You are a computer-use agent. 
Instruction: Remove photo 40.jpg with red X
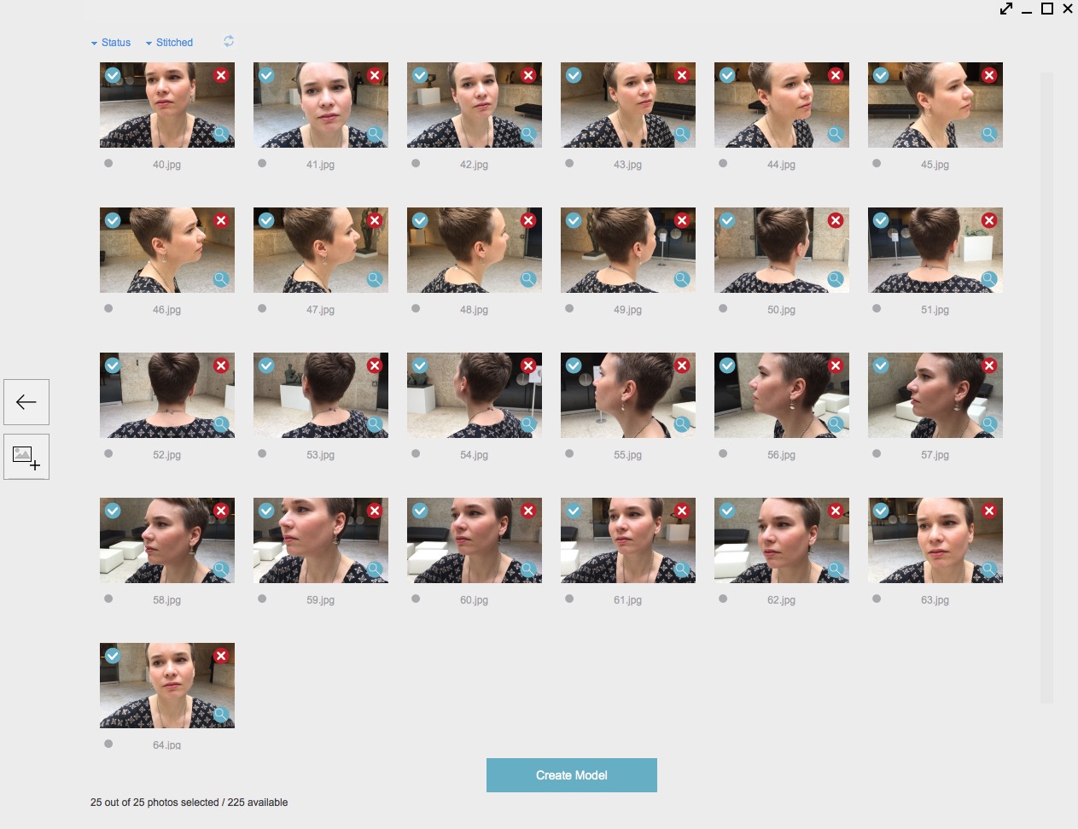[x=221, y=75]
